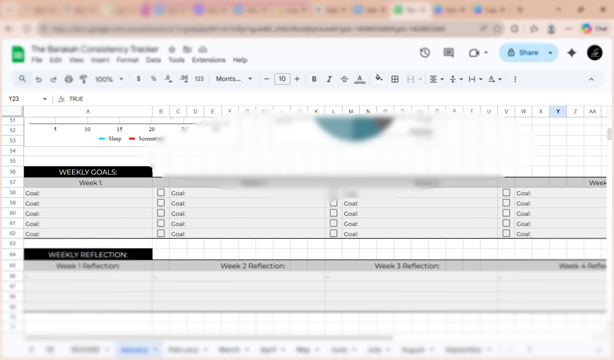Open the borders menu

(x=395, y=79)
